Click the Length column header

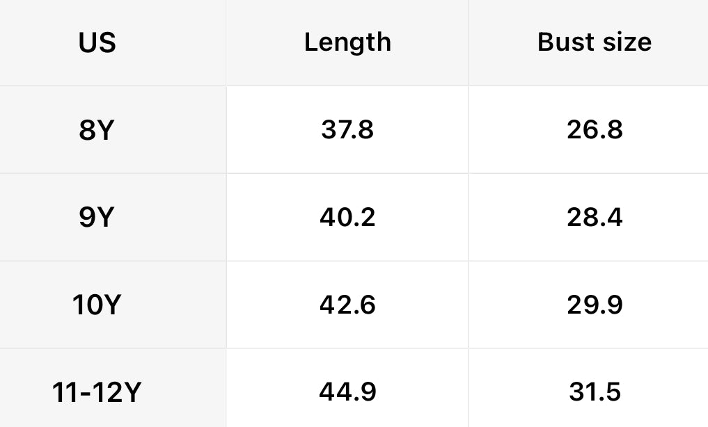coord(347,42)
